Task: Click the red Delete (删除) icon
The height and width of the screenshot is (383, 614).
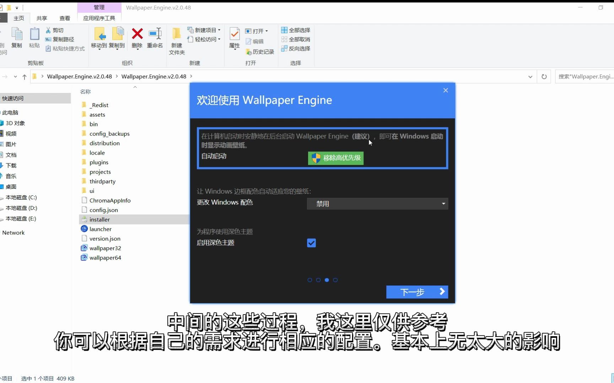Action: coord(137,34)
